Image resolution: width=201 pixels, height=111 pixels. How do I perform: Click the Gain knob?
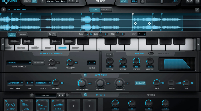(x=86, y=34)
